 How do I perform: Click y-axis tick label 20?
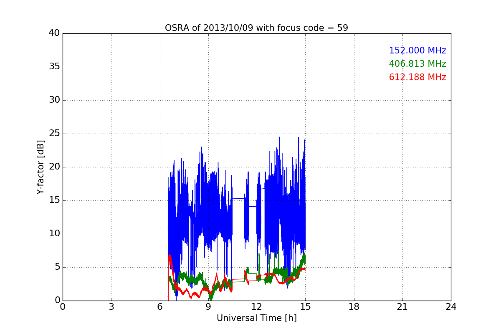click(54, 167)
